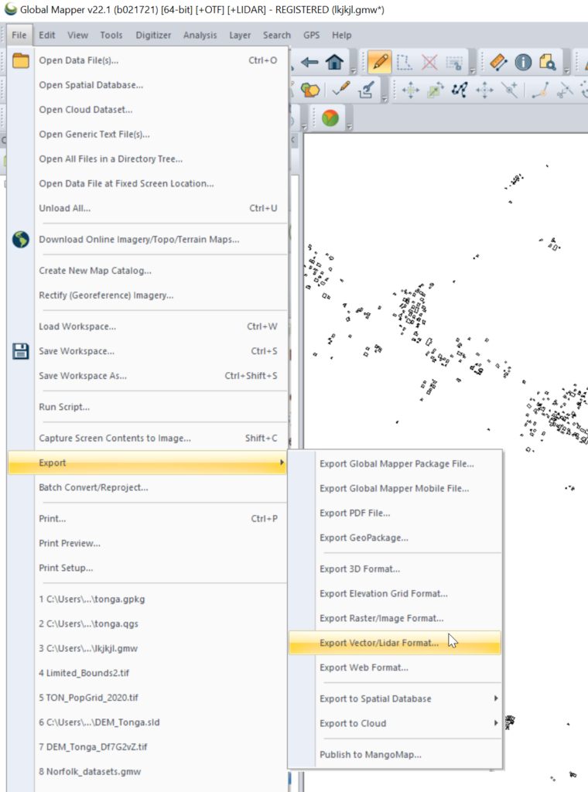Select the Digitizer pencil tool
Viewport: 588px width, 792px height.
tap(379, 62)
